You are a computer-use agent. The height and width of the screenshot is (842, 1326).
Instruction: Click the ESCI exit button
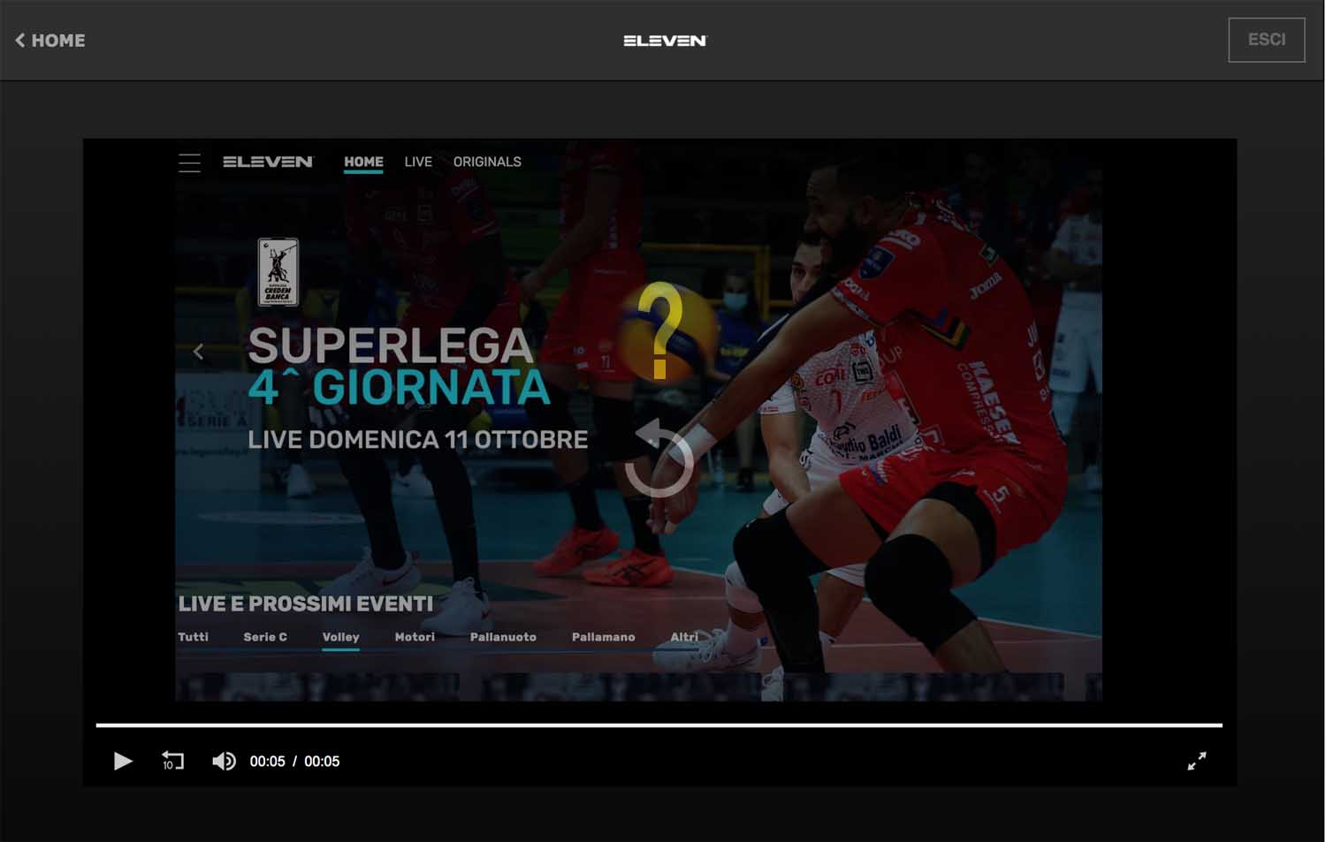pyautogui.click(x=1266, y=40)
